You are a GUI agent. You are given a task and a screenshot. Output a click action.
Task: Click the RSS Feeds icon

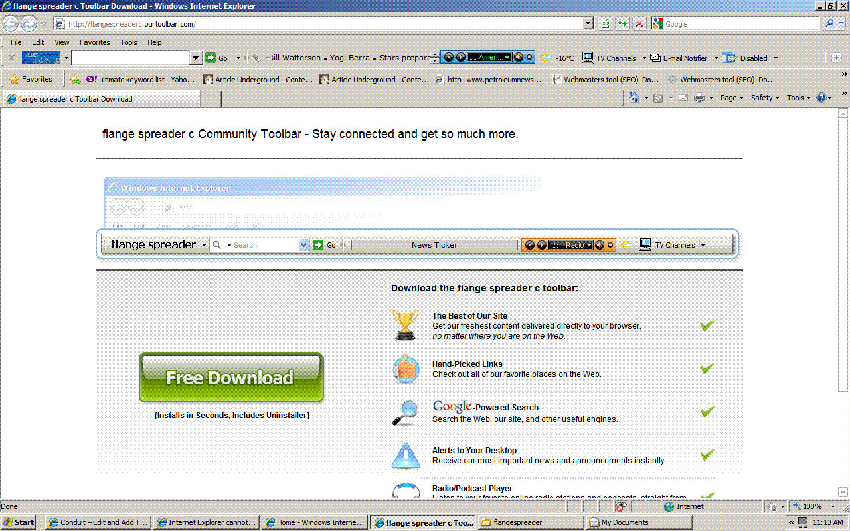click(658, 98)
